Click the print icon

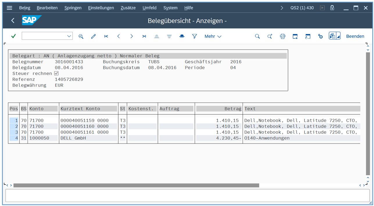click(x=282, y=36)
